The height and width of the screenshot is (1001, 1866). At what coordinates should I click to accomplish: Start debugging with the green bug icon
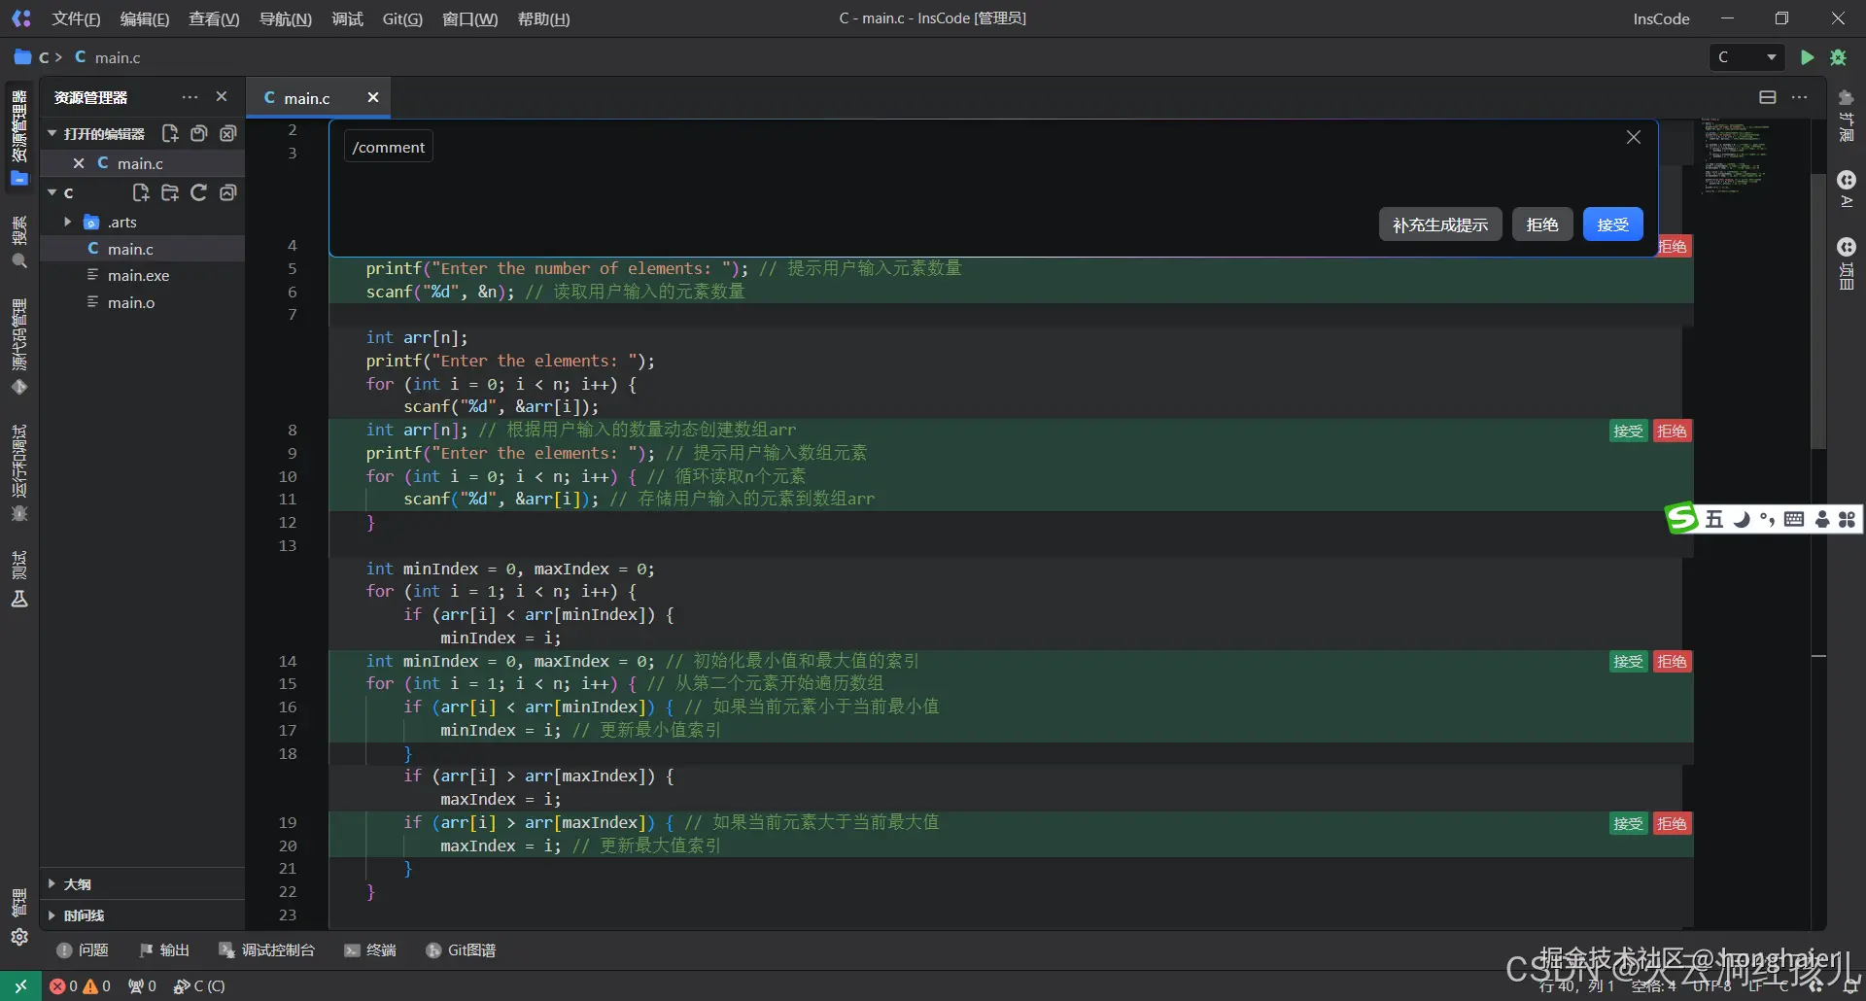[x=1838, y=57]
